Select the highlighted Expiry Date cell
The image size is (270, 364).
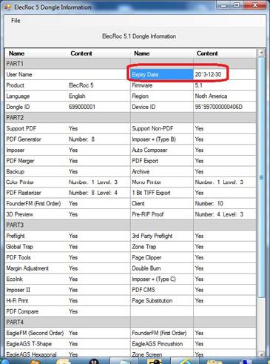click(162, 74)
